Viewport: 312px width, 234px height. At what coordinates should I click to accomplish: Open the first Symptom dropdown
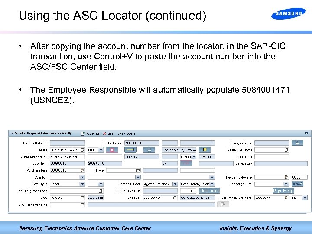point(82,177)
